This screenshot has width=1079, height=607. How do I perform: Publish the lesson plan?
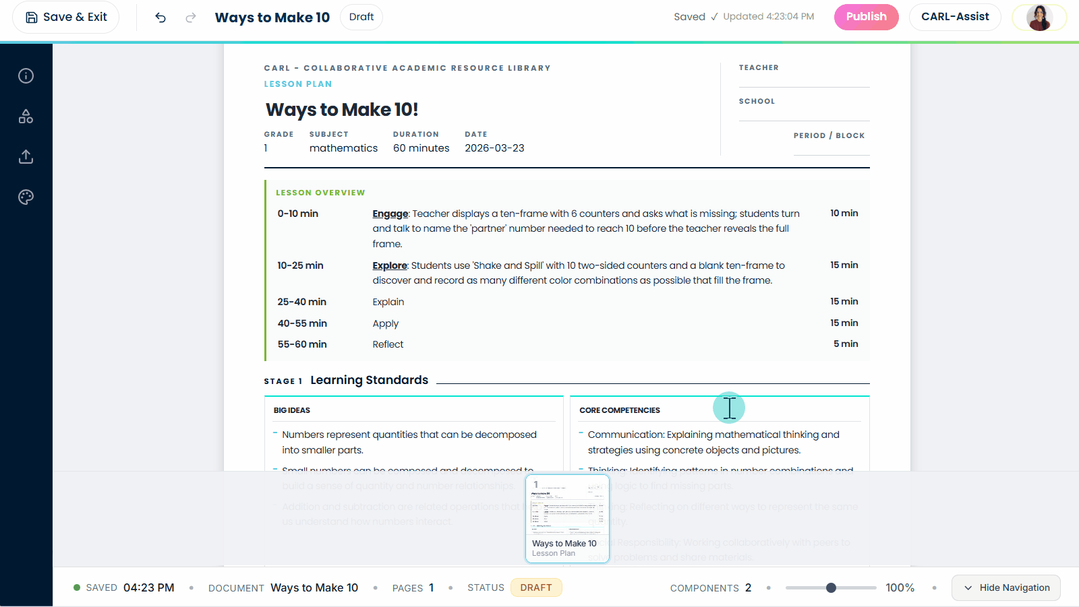[866, 18]
